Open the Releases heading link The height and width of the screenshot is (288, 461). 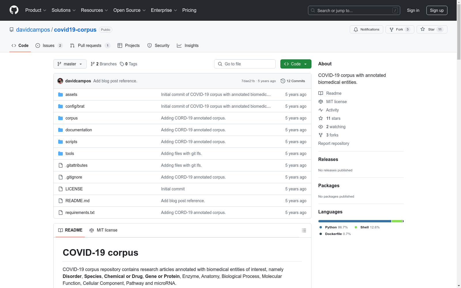(328, 159)
